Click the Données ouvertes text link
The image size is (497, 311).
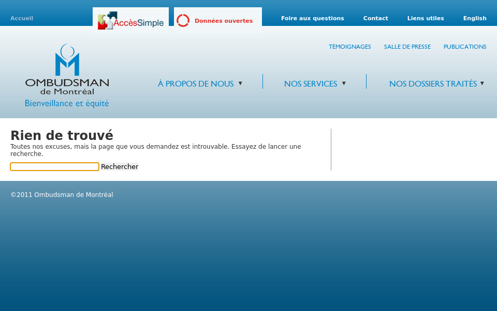click(x=224, y=21)
